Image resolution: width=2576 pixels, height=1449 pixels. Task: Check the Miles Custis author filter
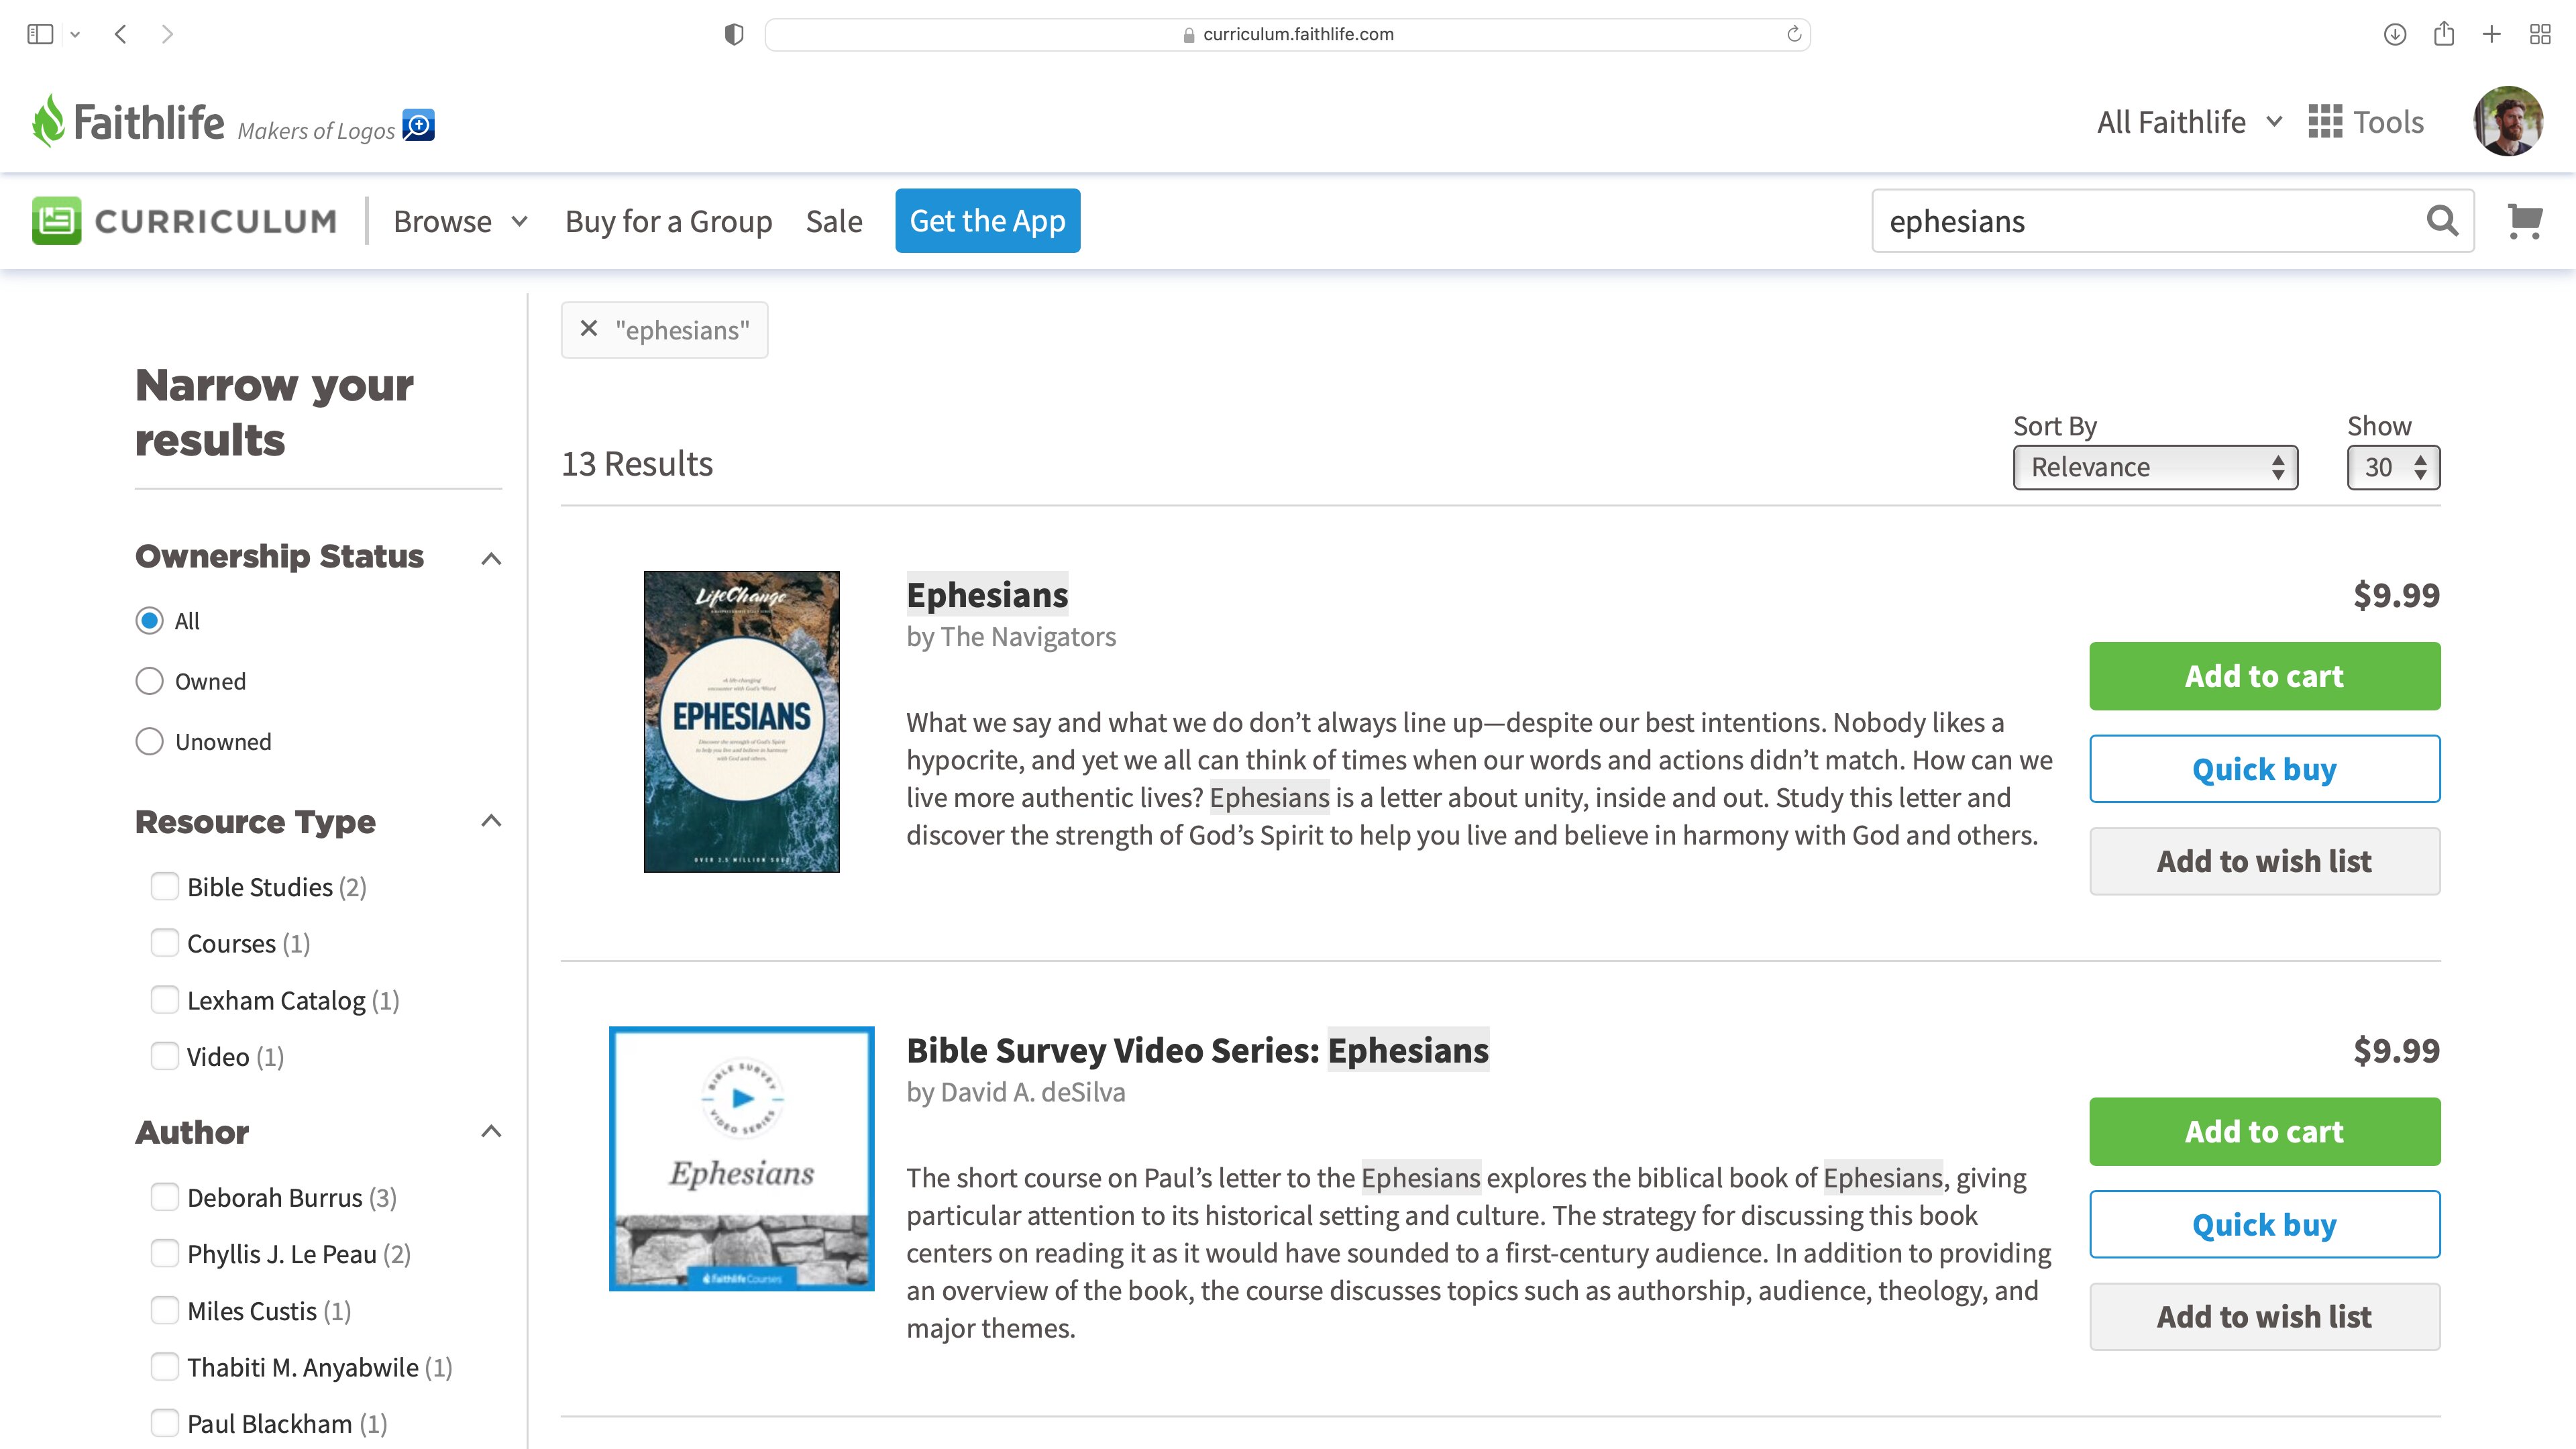(164, 1310)
